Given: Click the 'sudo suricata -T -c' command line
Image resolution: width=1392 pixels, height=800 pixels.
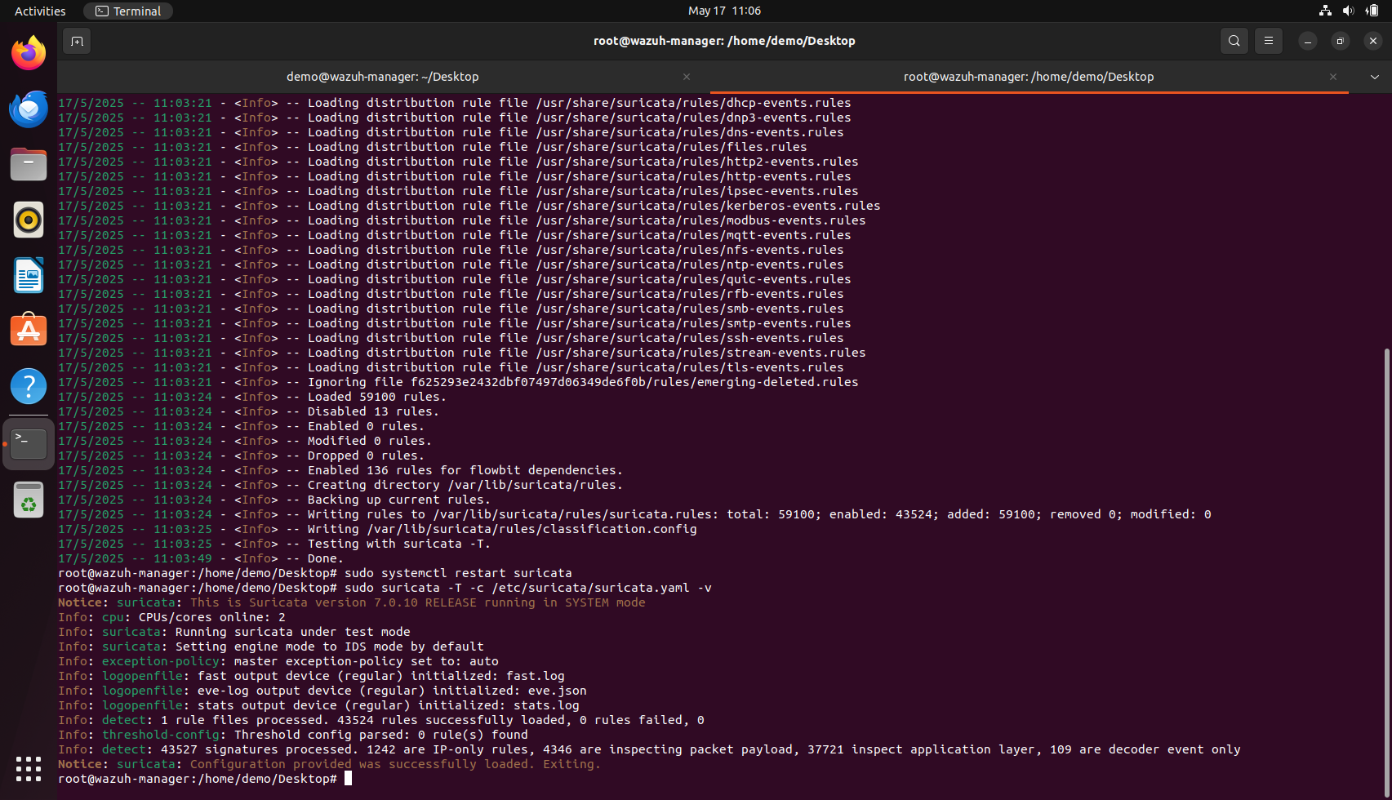Looking at the screenshot, I should (x=528, y=588).
